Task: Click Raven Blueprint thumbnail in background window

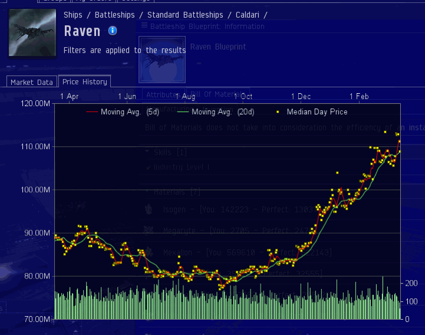Action: (162, 60)
